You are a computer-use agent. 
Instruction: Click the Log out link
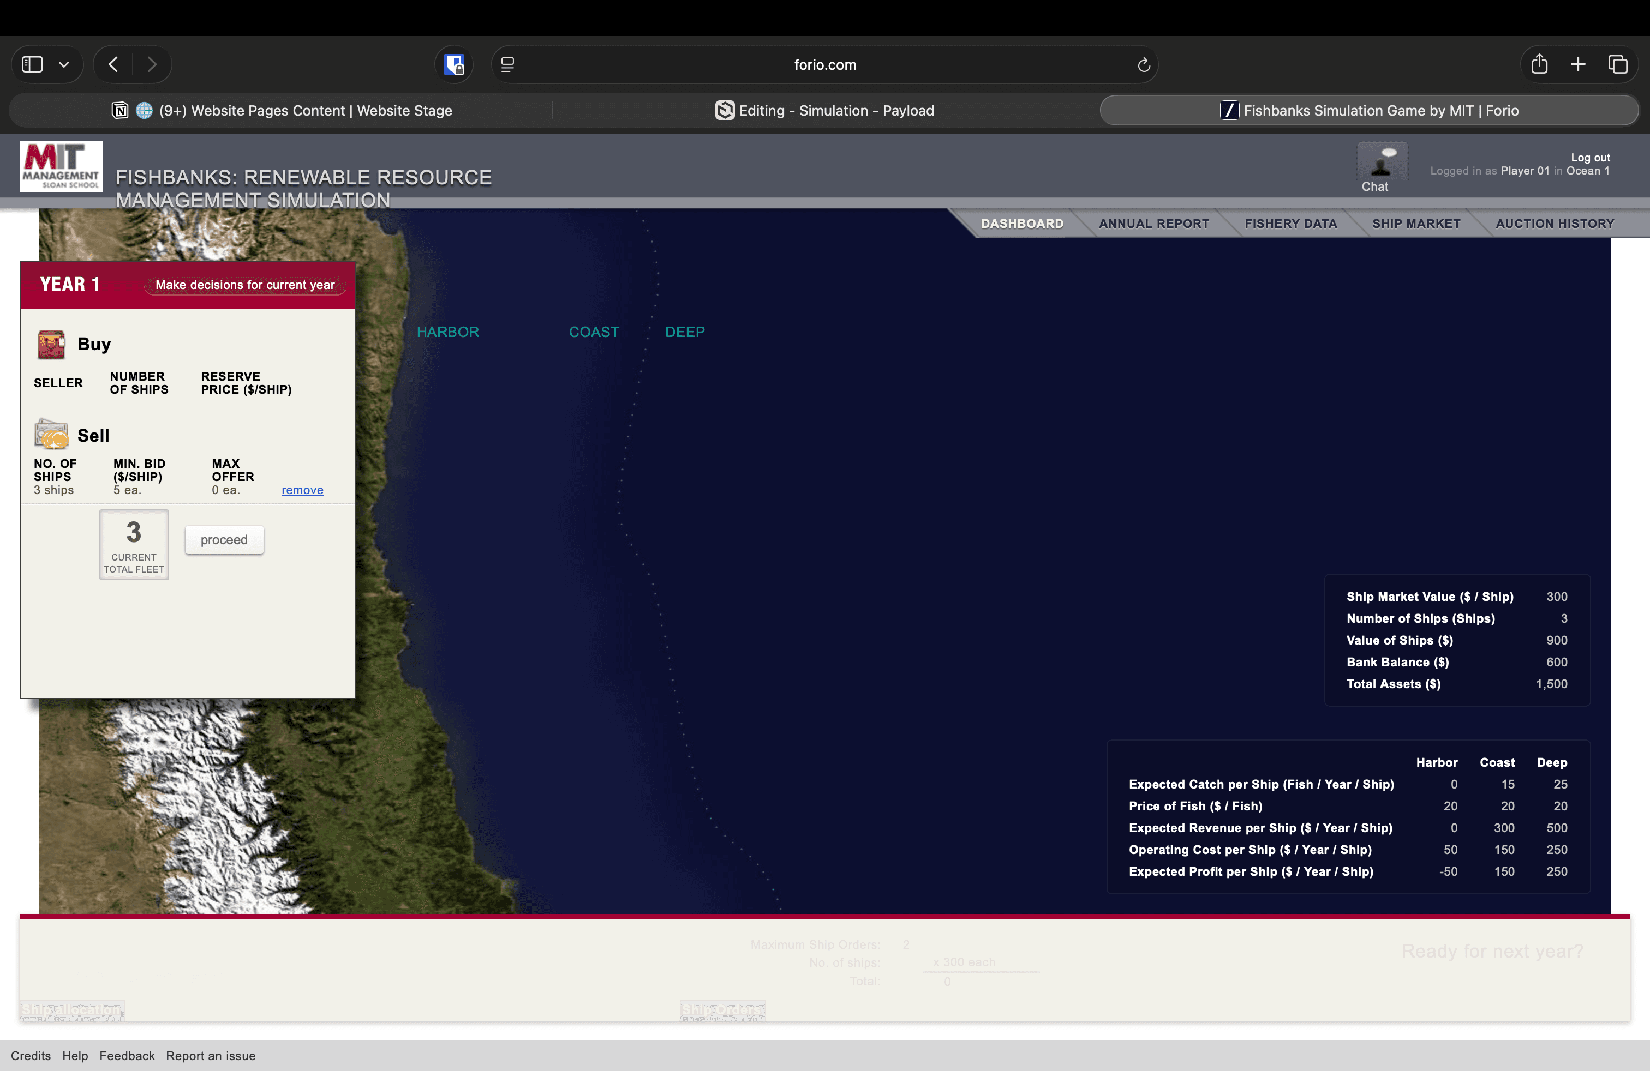coord(1589,157)
